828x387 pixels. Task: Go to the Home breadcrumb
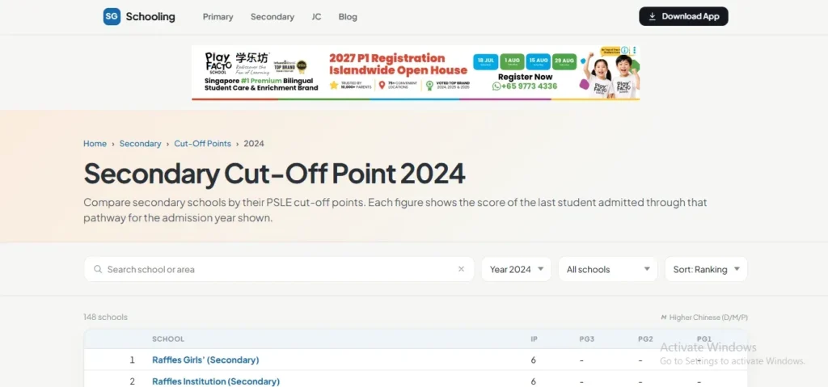coord(95,144)
